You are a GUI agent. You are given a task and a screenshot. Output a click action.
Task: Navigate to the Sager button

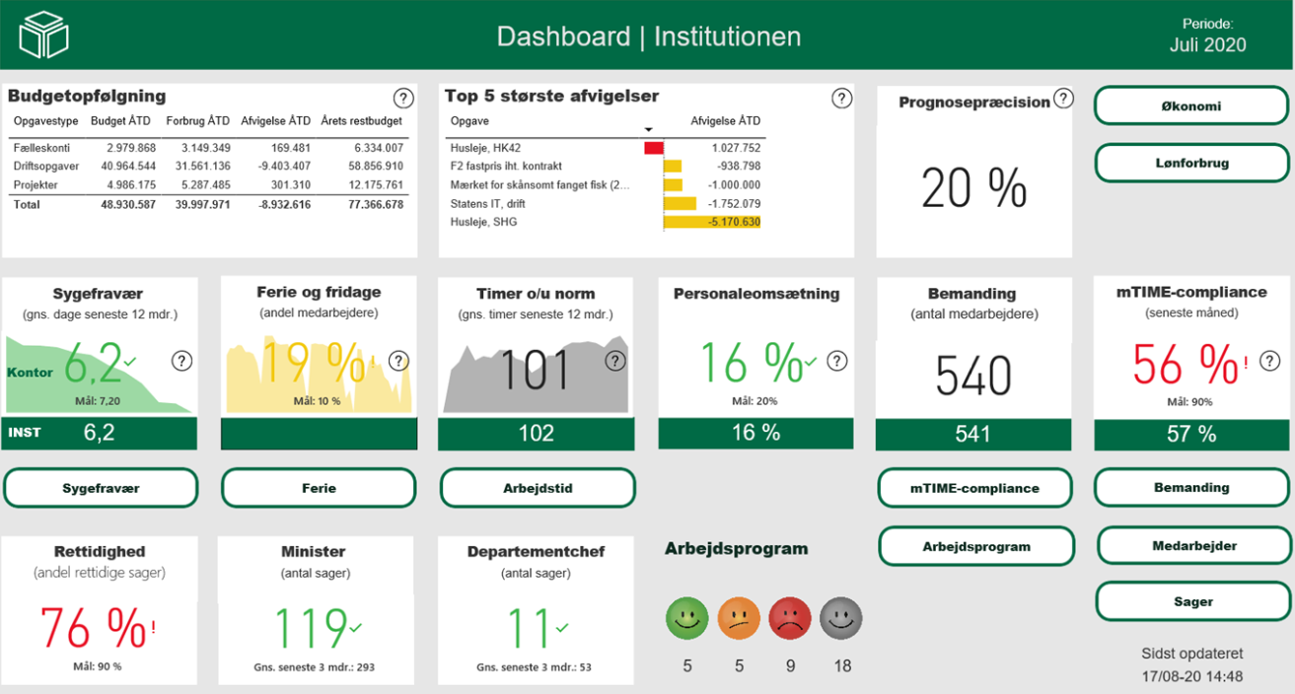pyautogui.click(x=1192, y=601)
